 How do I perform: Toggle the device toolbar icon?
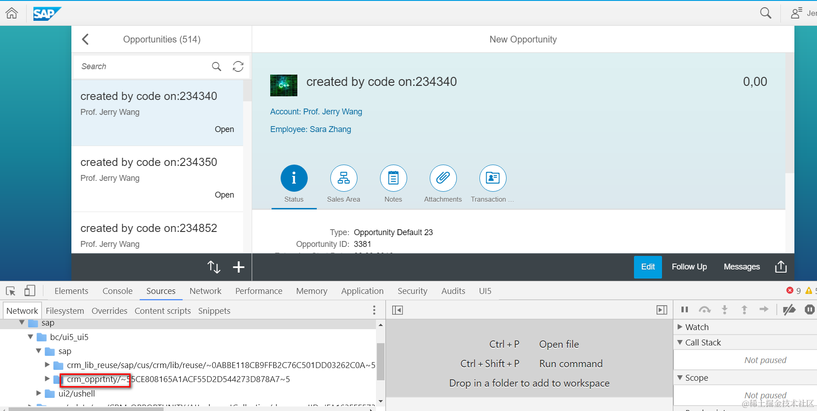tap(30, 291)
